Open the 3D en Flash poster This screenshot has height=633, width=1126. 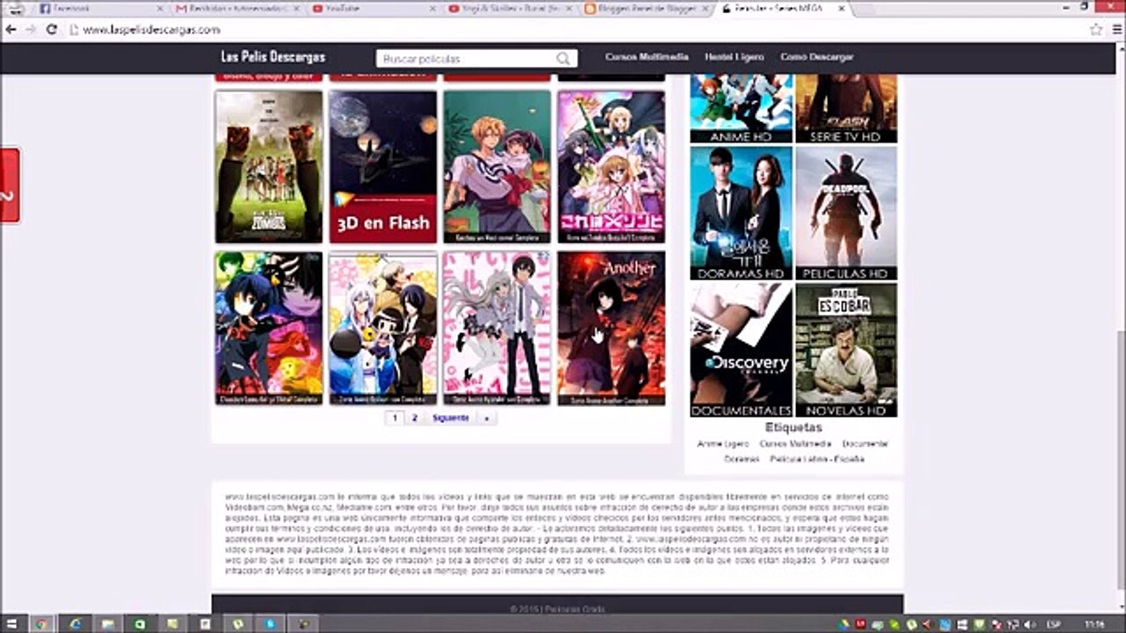383,167
